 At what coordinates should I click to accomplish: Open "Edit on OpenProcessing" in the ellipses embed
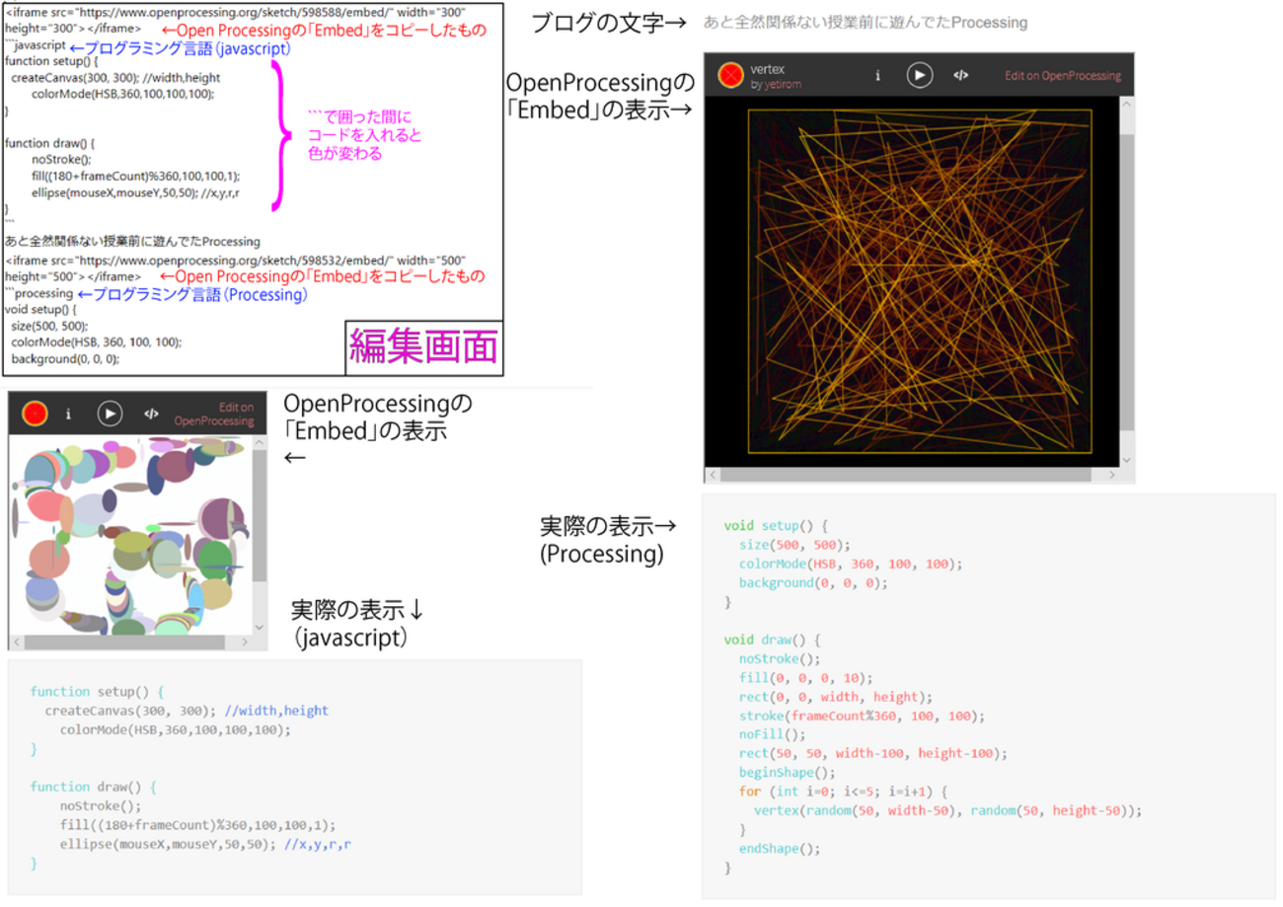[214, 413]
